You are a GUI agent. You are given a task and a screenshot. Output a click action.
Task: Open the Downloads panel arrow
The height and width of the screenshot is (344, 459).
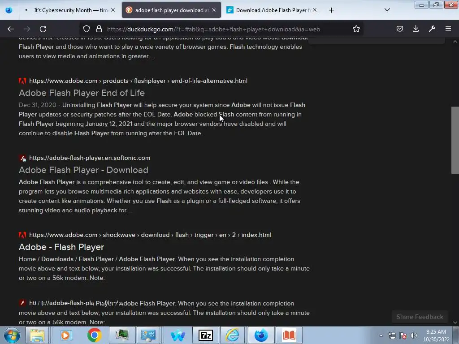coord(416,29)
